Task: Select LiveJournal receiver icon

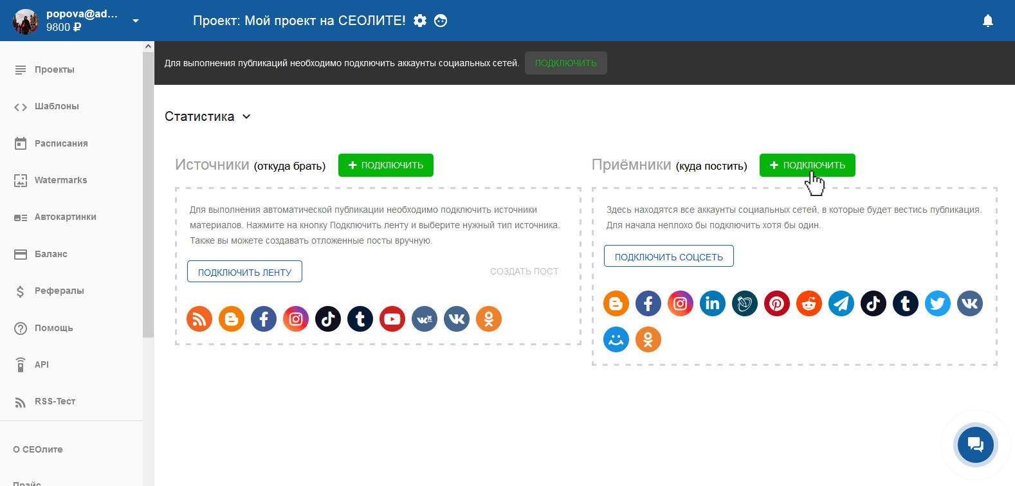Action: [x=745, y=303]
